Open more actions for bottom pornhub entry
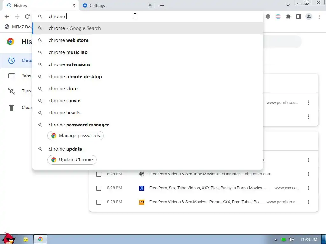This screenshot has width=326, height=244. click(309, 202)
